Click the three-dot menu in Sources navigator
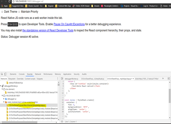The image size is (171, 124). point(58,79)
